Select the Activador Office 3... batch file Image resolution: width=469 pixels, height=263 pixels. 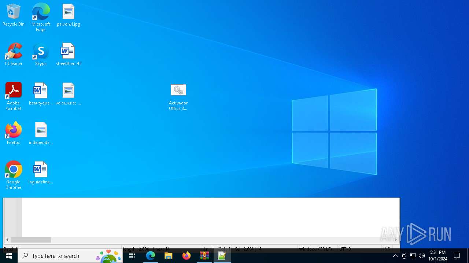tap(178, 97)
